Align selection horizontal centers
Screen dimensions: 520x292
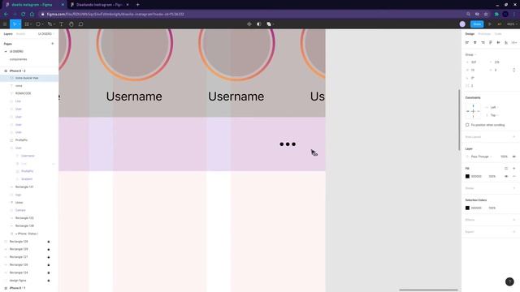(474, 43)
